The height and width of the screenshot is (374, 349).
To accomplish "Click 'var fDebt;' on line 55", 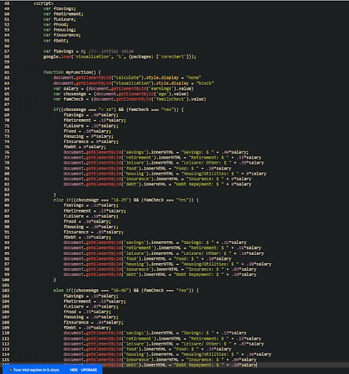I will (x=56, y=41).
